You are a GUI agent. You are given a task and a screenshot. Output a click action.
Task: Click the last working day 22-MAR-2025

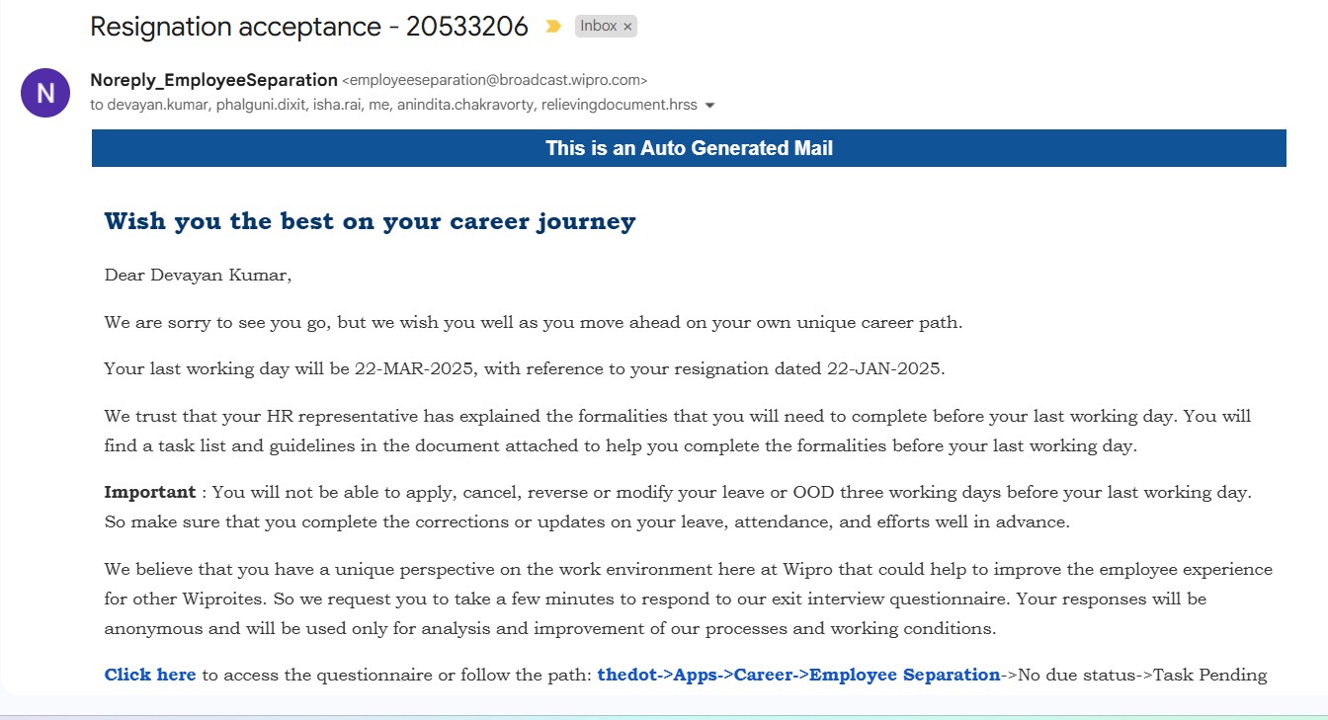pos(415,369)
